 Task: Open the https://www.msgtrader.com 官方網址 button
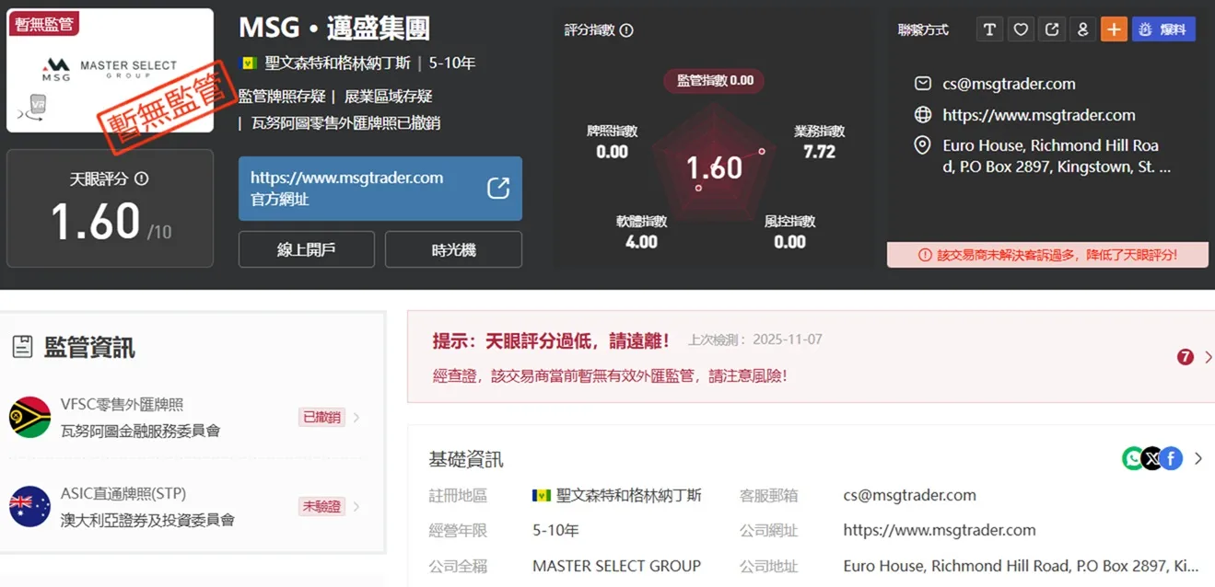tap(380, 188)
